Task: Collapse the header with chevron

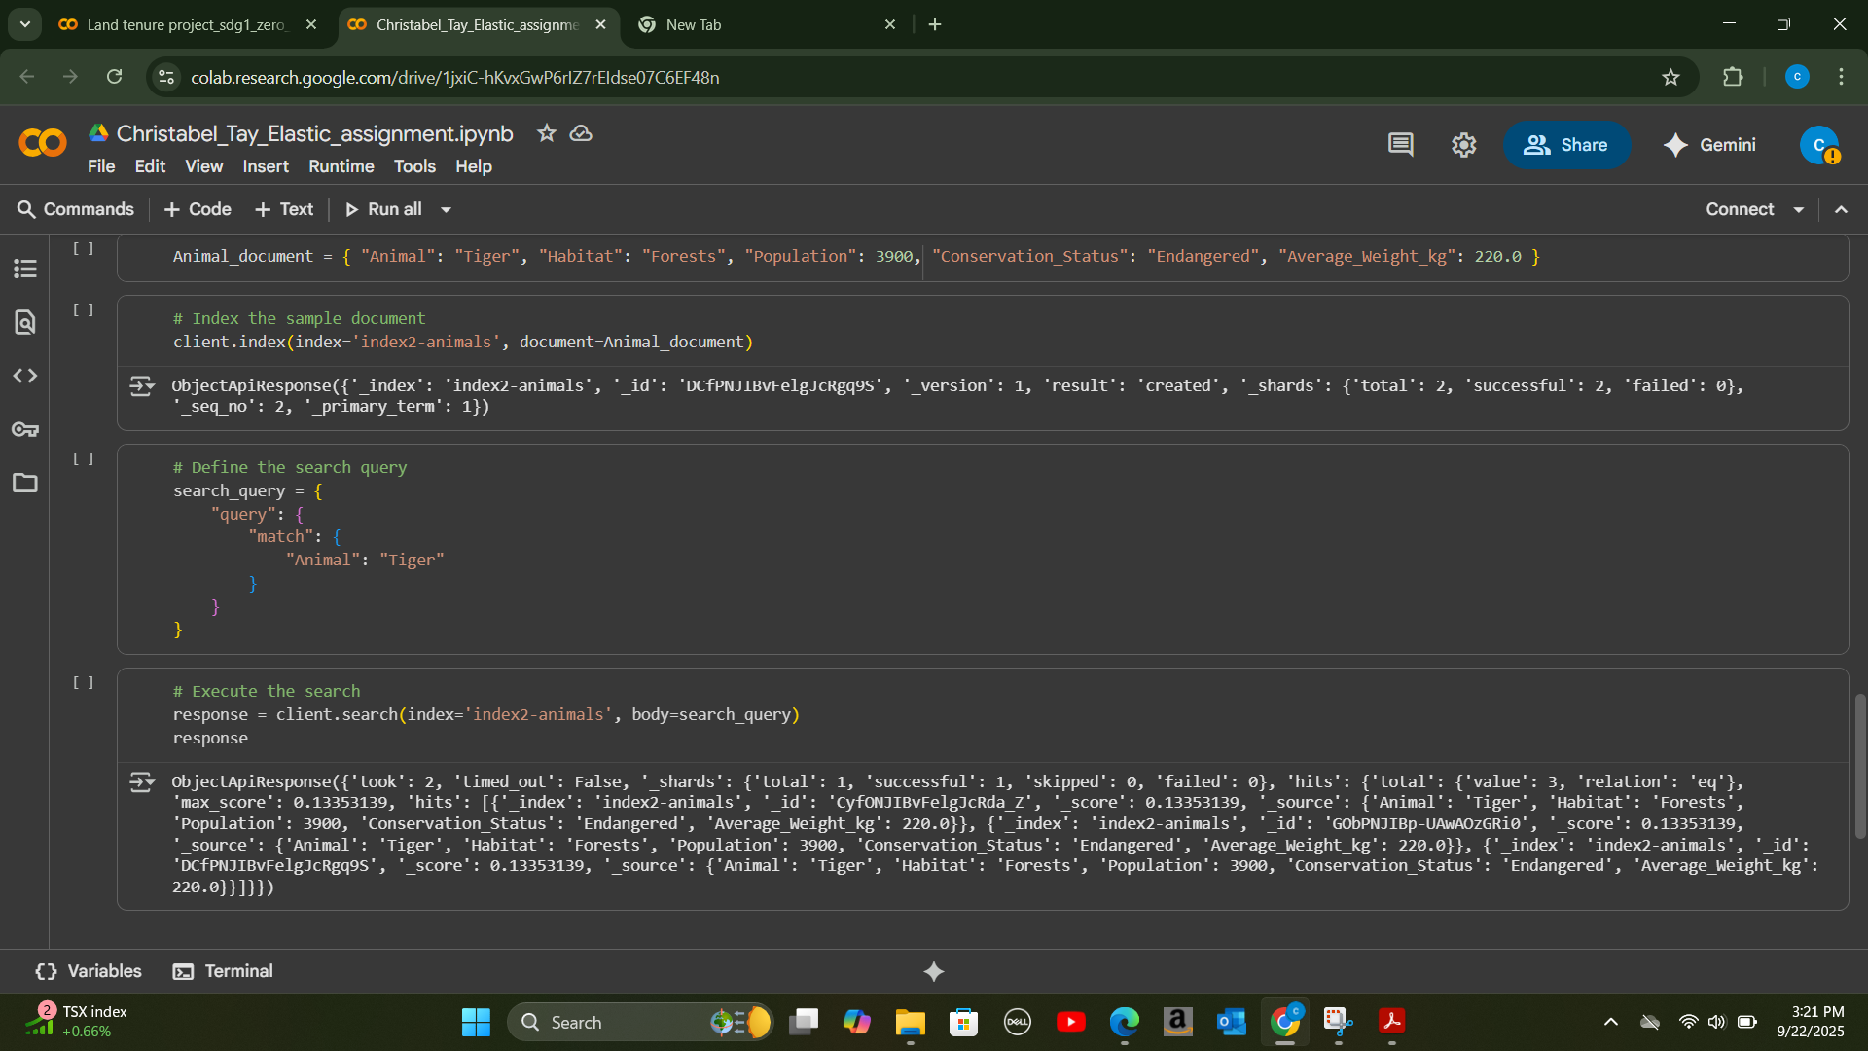Action: pos(1841,209)
